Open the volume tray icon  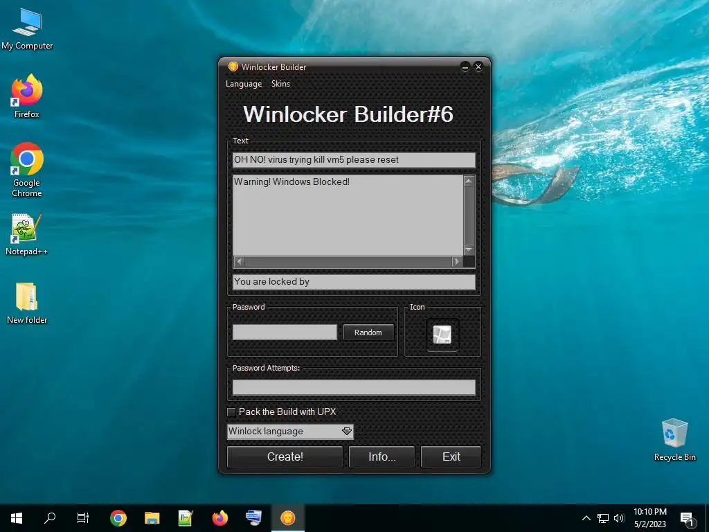tap(619, 518)
